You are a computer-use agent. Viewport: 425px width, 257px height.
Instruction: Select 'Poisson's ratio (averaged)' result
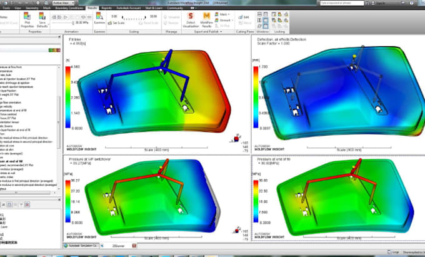click(x=11, y=153)
